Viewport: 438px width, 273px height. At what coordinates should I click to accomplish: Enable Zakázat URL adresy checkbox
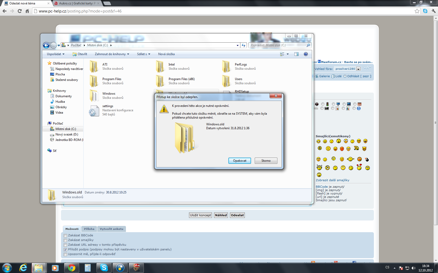click(65, 245)
